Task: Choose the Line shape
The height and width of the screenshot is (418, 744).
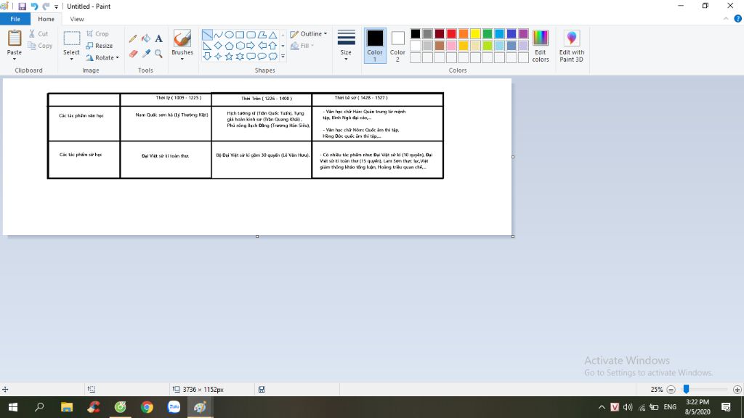Action: 207,35
